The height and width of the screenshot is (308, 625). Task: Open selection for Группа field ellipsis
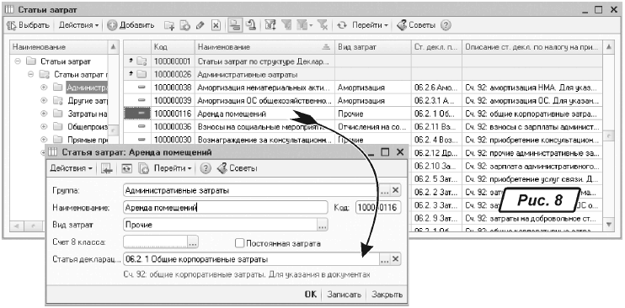click(x=385, y=191)
